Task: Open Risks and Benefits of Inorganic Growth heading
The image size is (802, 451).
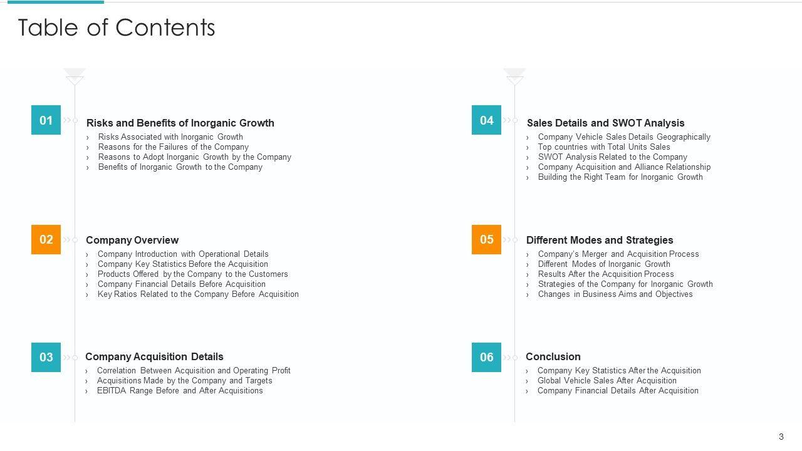Action: 180,123
